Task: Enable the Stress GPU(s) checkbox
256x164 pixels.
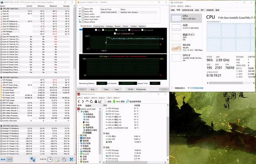Action: point(83,22)
